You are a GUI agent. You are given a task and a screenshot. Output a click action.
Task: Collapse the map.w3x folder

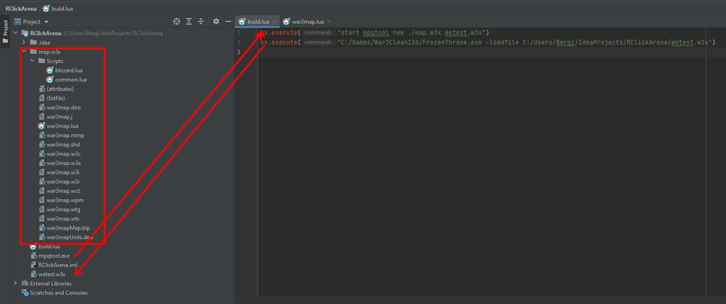click(24, 52)
